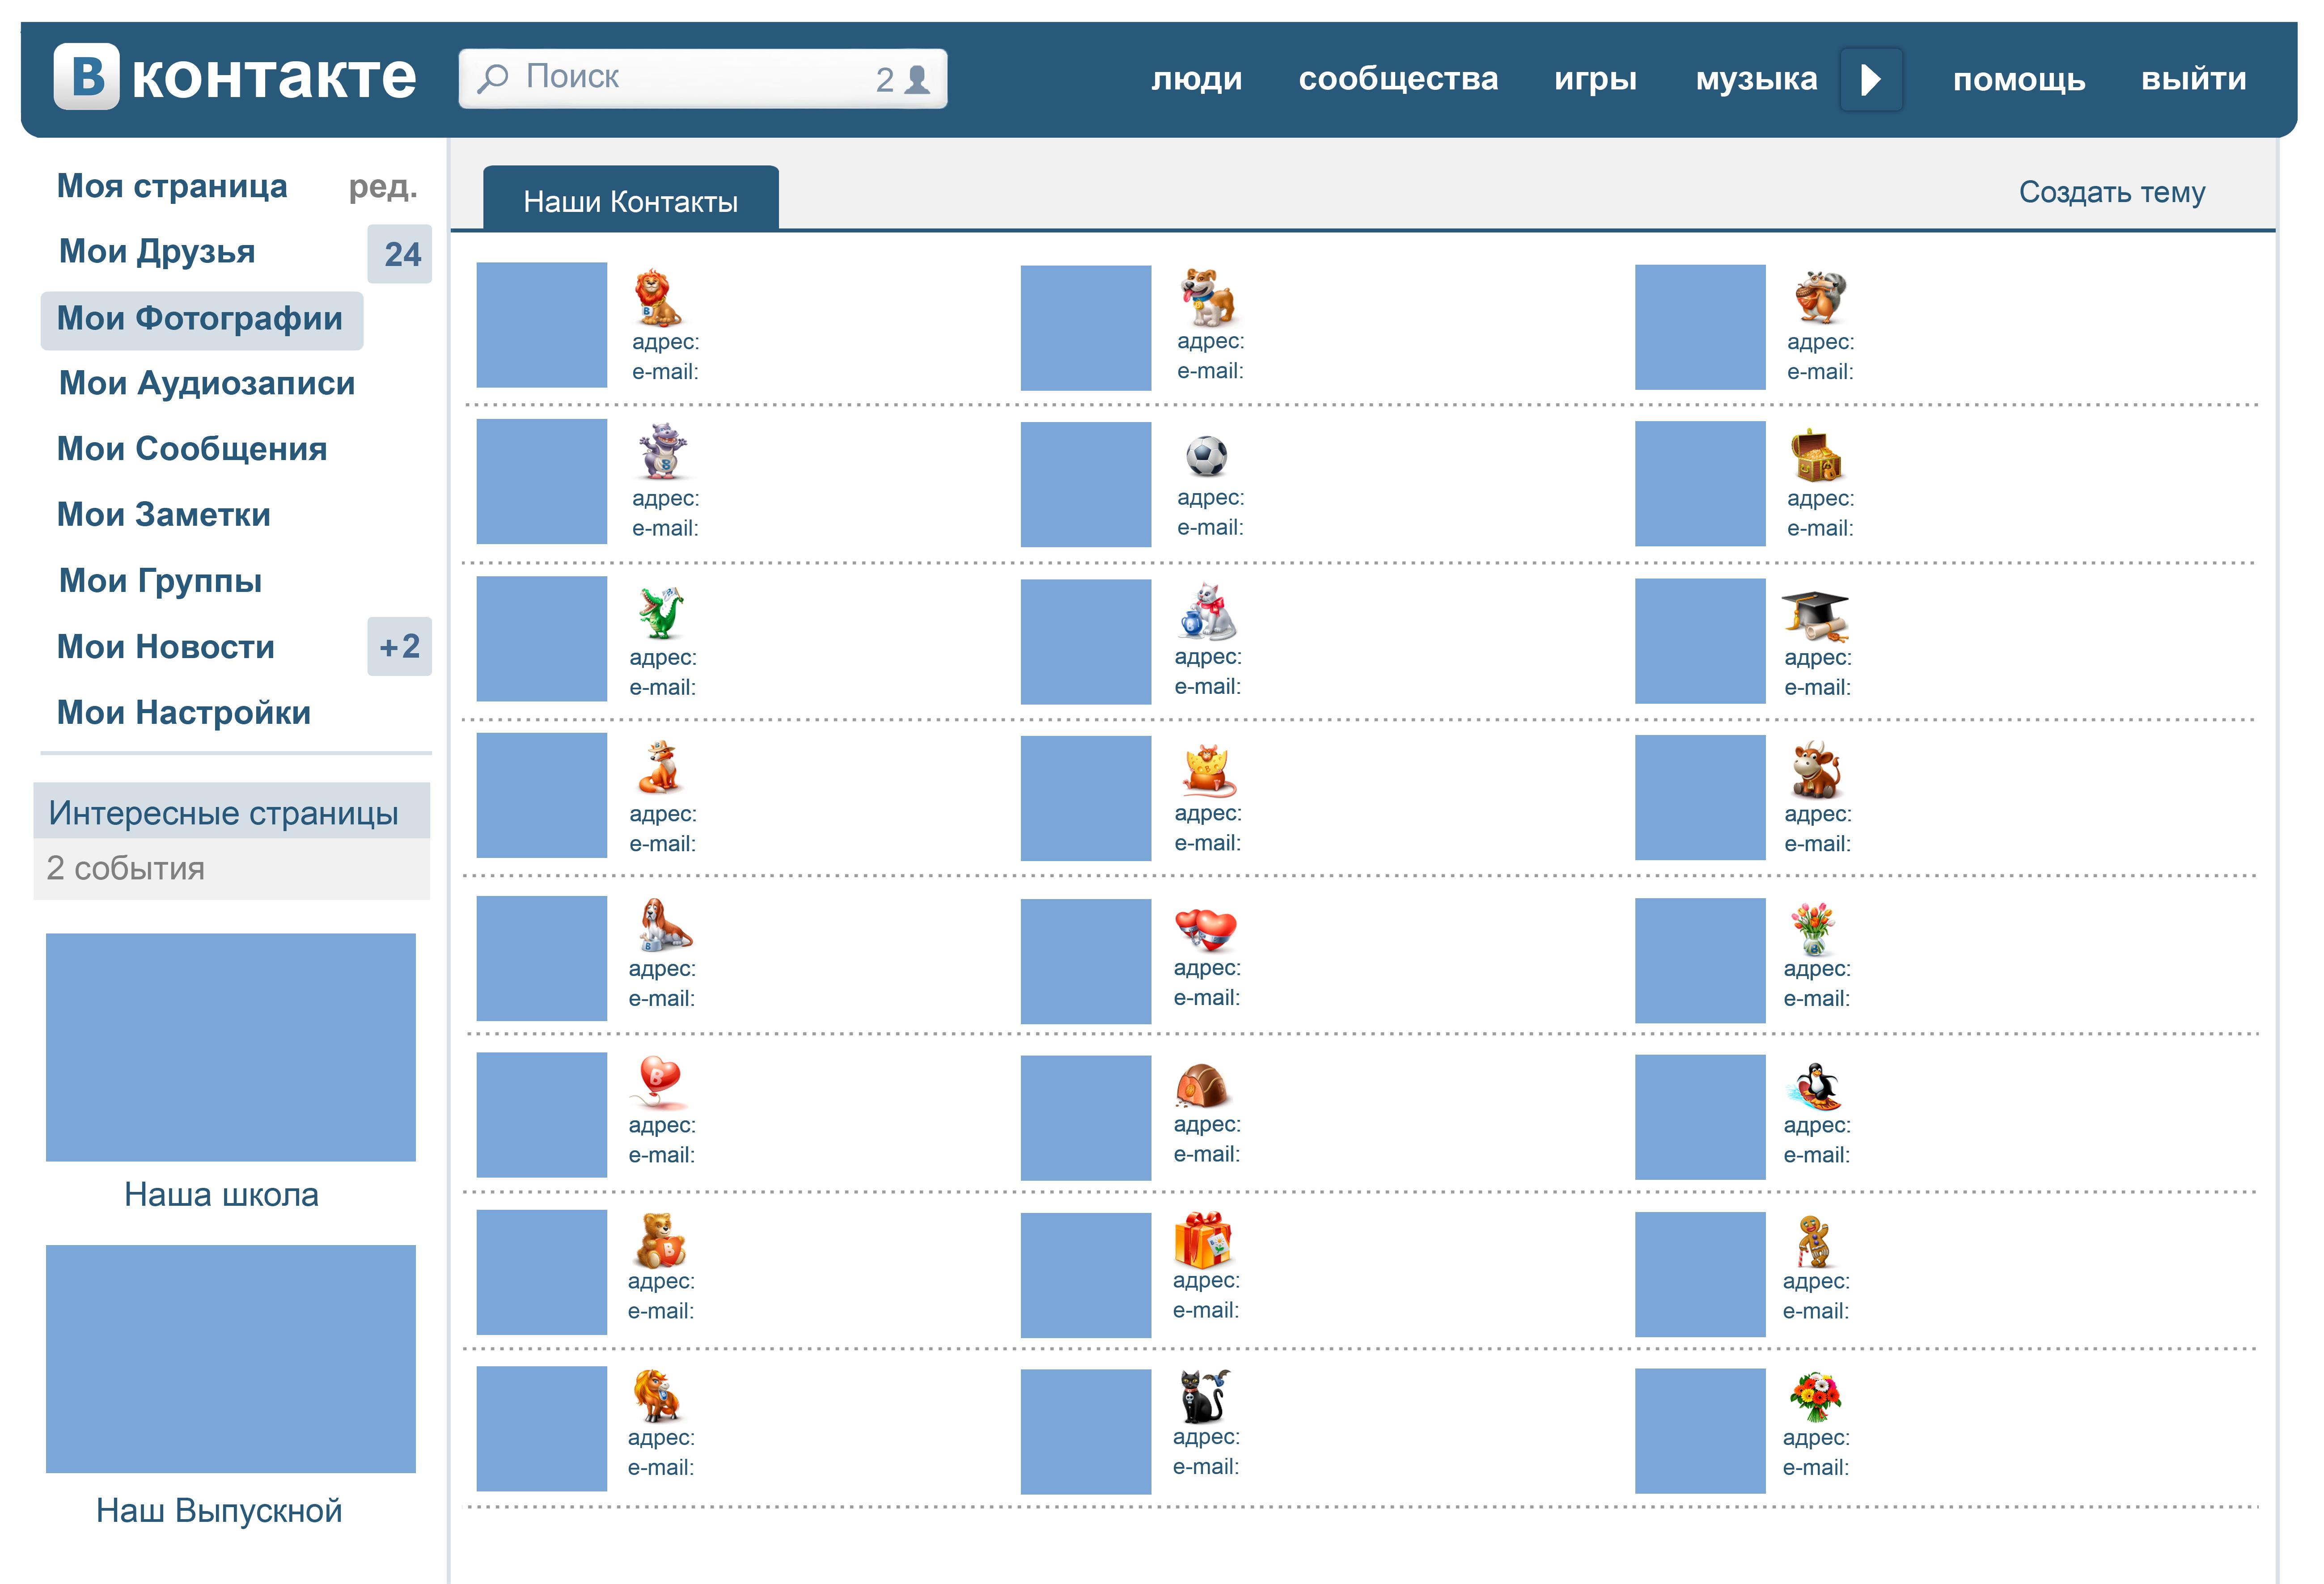Open Мои Сообщения in sidebar
Image resolution: width=2324 pixels, height=1584 pixels.
tap(192, 449)
